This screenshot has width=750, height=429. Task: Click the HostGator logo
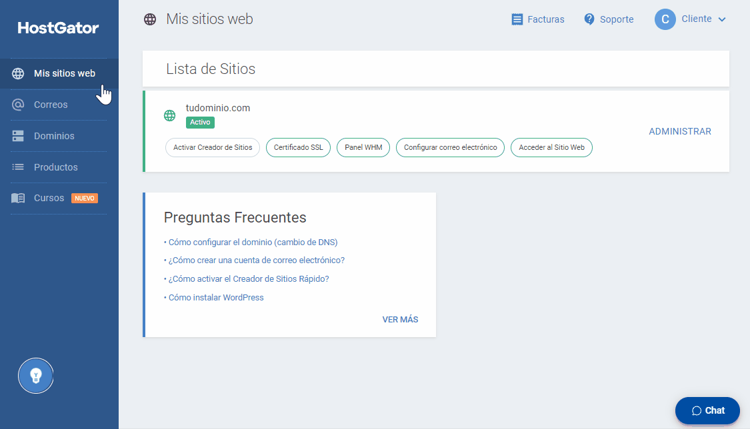tap(59, 28)
